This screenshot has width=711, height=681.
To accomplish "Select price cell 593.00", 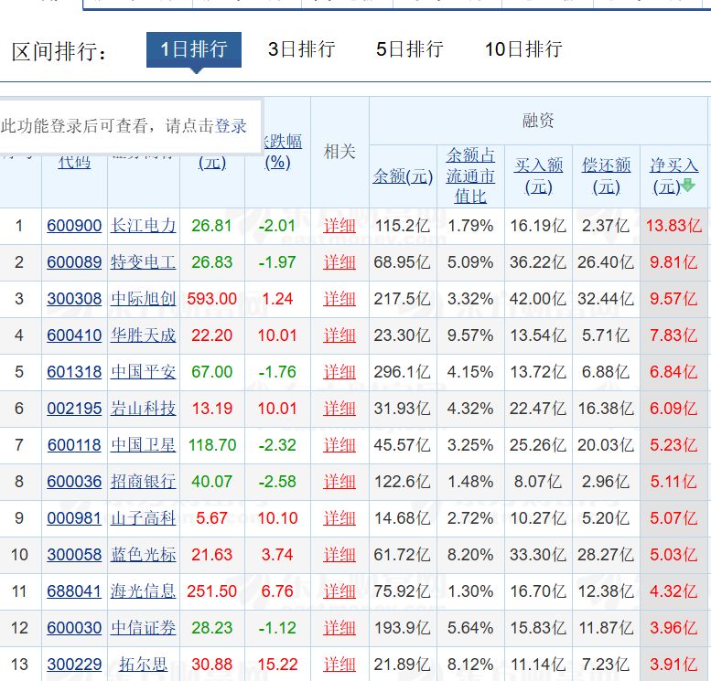I will click(211, 299).
